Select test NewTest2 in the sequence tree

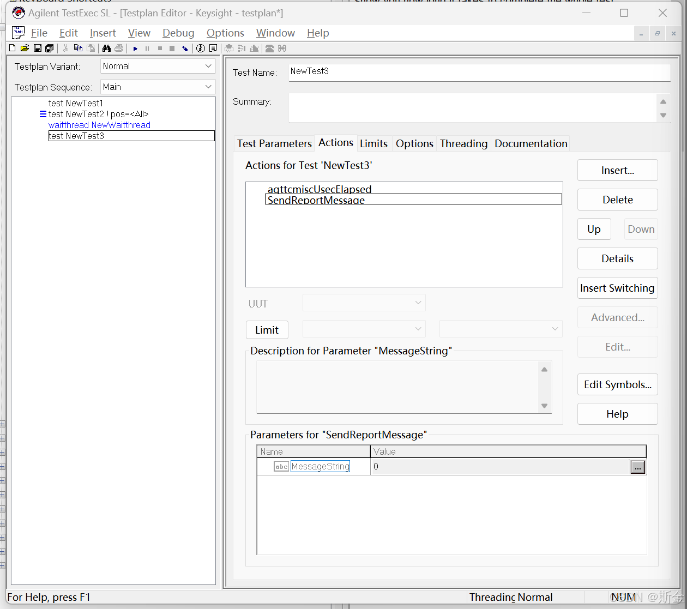(x=98, y=114)
